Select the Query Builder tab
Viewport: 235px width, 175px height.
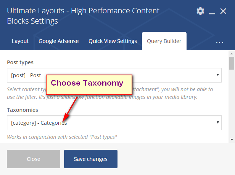pos(164,41)
